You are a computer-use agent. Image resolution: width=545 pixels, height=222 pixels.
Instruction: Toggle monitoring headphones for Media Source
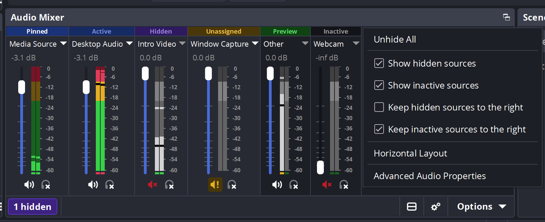click(46, 185)
